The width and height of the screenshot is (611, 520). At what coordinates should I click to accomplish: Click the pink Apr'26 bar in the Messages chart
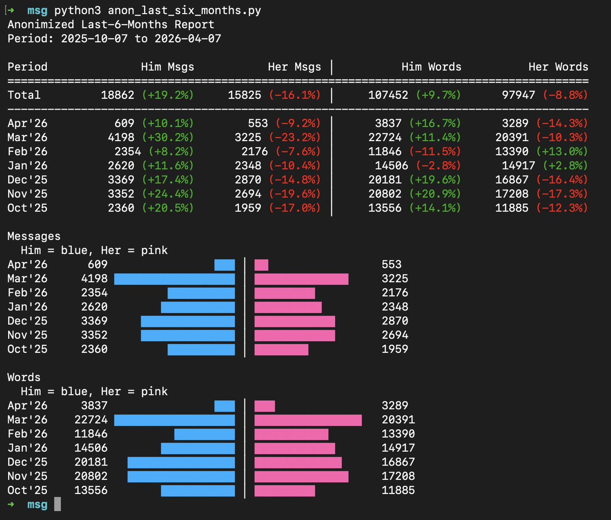tap(261, 265)
